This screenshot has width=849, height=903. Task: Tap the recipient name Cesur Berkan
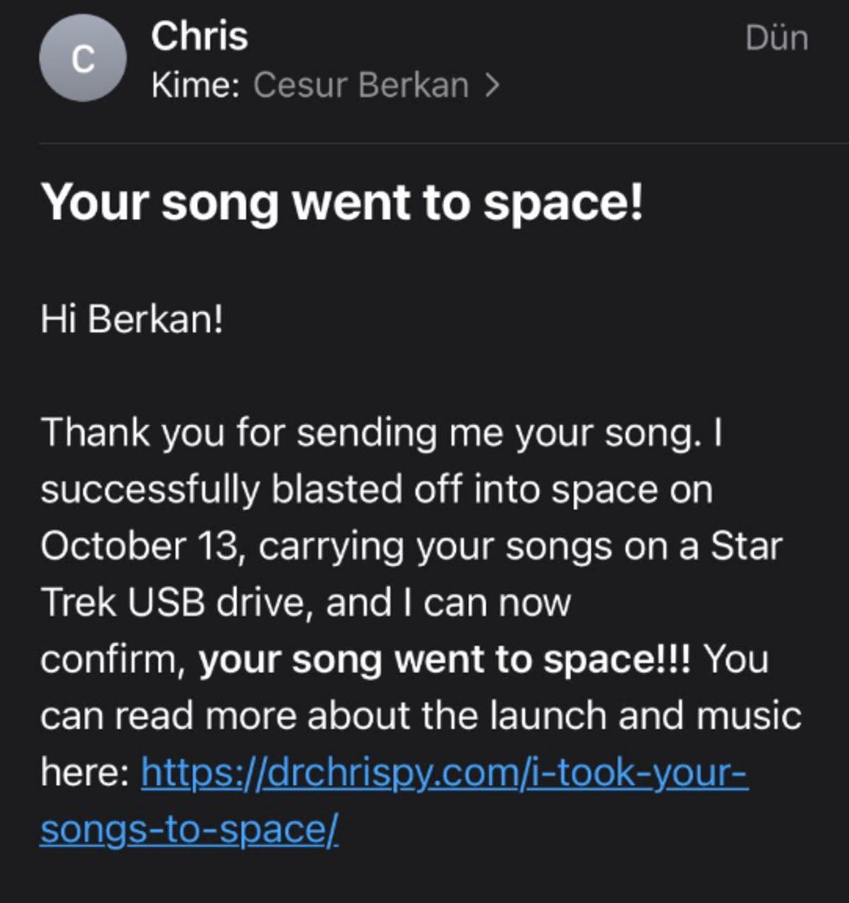click(361, 86)
